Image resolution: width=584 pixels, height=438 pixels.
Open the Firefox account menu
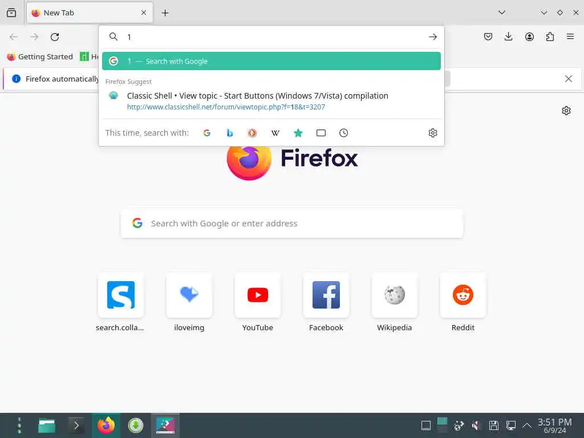point(529,36)
